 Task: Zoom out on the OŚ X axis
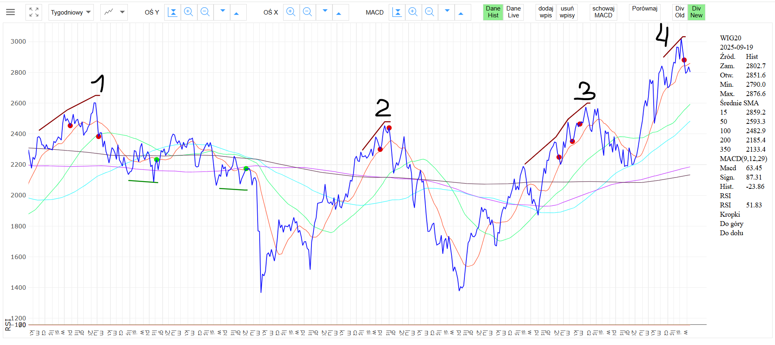tap(307, 12)
